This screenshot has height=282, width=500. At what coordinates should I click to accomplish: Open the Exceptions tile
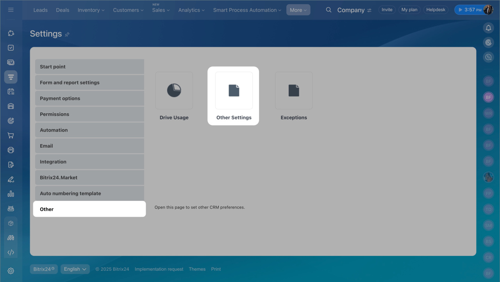pos(293,91)
